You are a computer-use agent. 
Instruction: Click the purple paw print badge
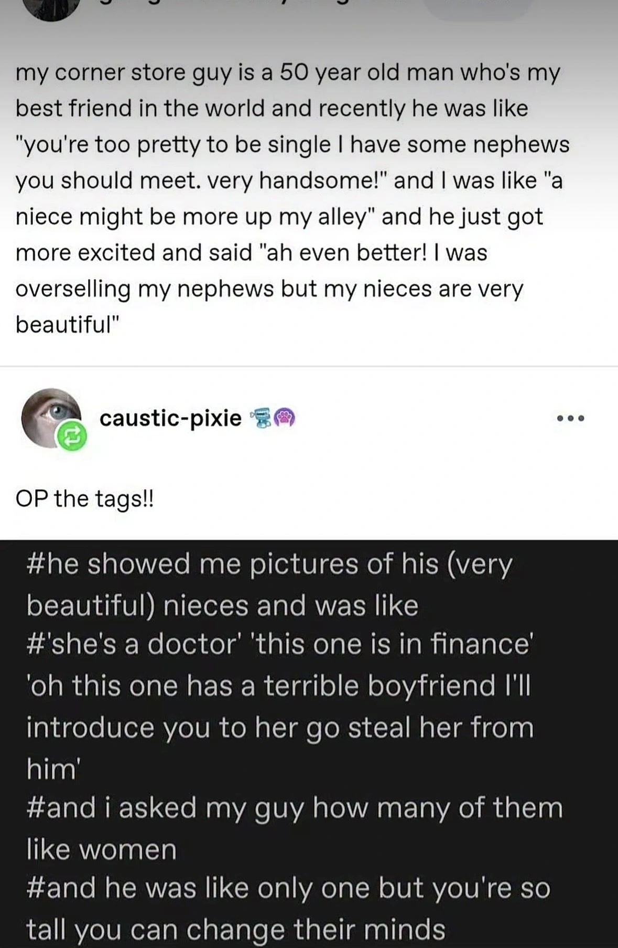coord(285,418)
